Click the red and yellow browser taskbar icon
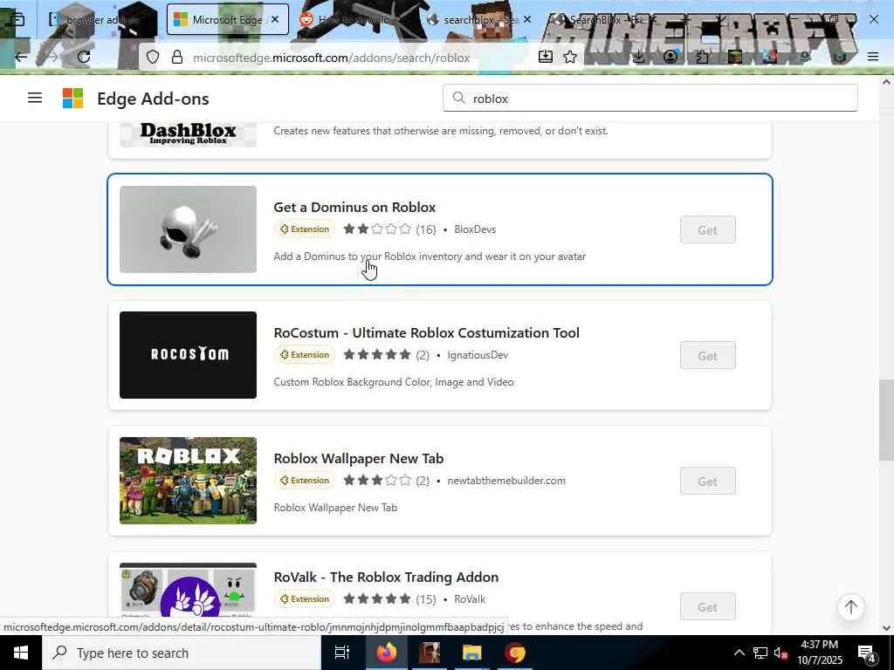The image size is (894, 670). click(x=515, y=653)
